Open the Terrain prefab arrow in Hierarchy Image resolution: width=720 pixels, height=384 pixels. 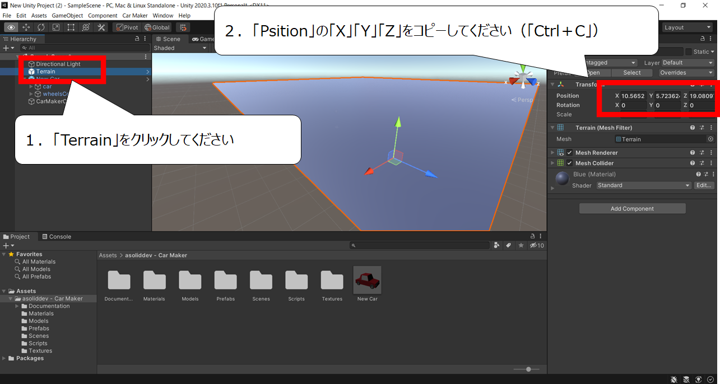coord(148,72)
